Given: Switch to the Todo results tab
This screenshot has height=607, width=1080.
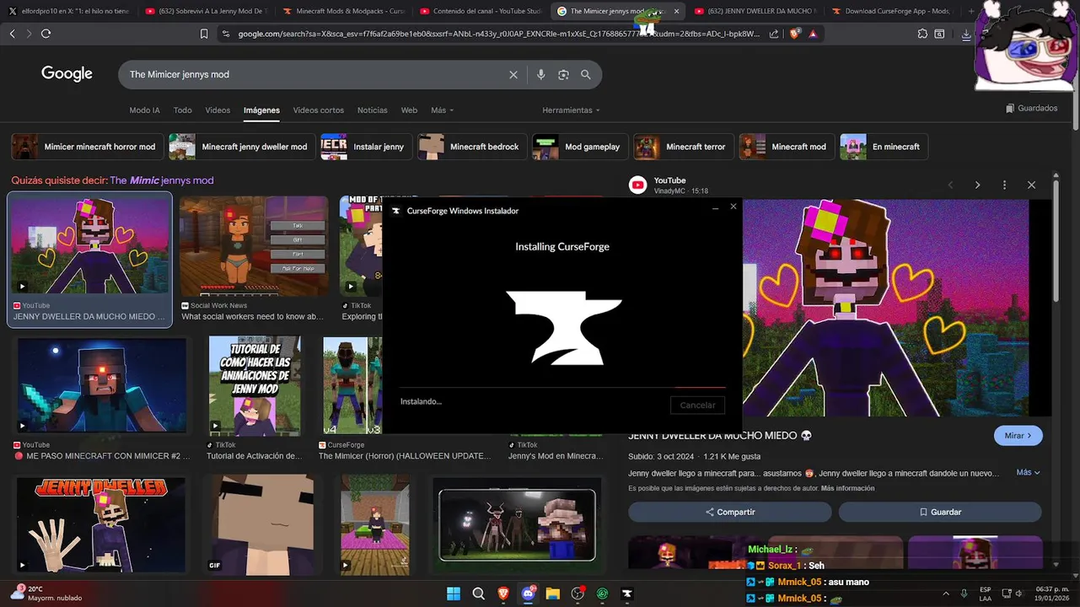Looking at the screenshot, I should click(183, 110).
